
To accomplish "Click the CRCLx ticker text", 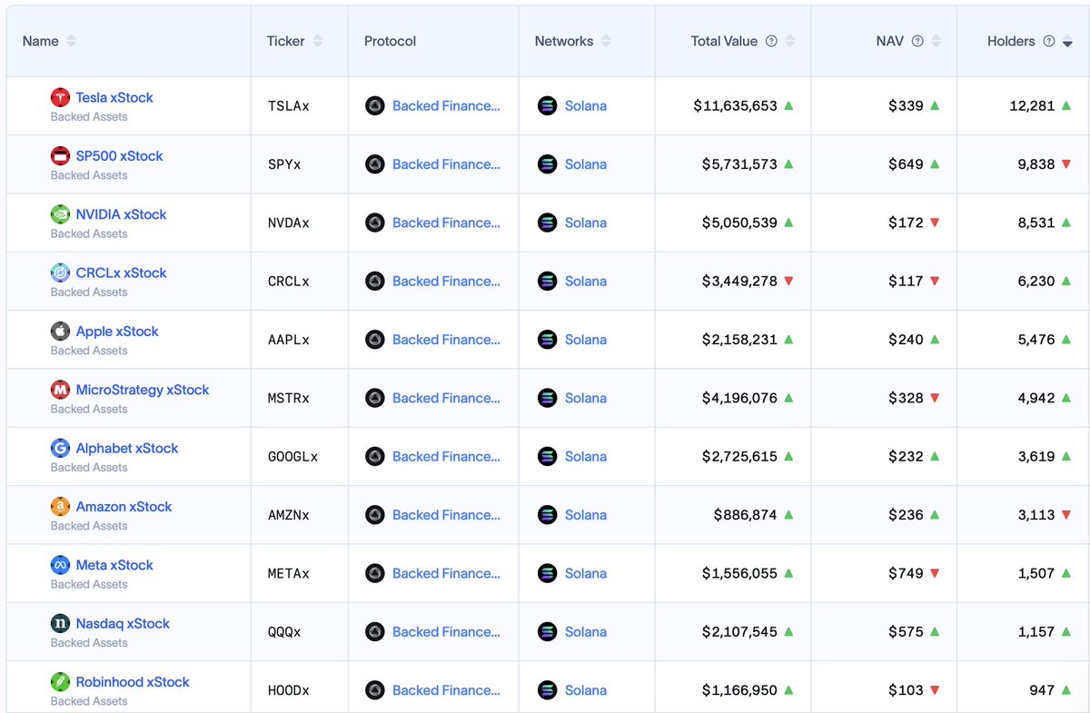I will click(x=288, y=282).
